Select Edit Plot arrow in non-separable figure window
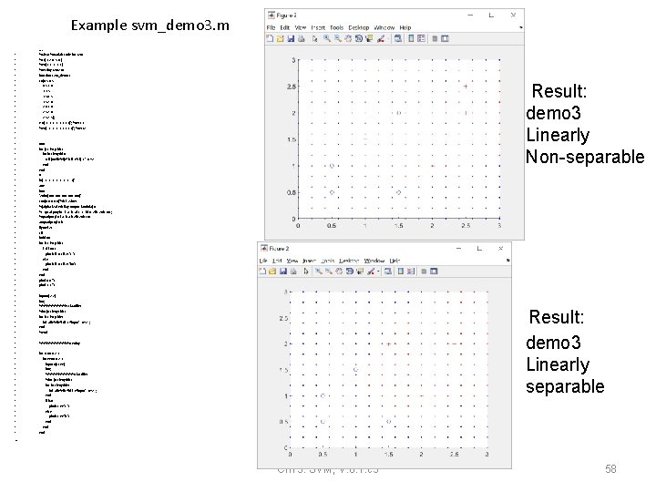656x492 pixels. click(x=315, y=38)
